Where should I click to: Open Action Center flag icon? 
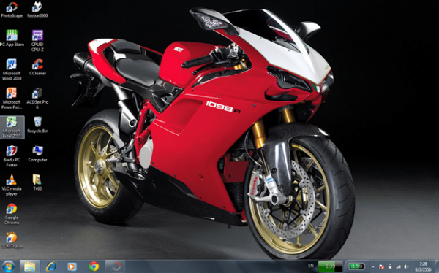pos(381,267)
